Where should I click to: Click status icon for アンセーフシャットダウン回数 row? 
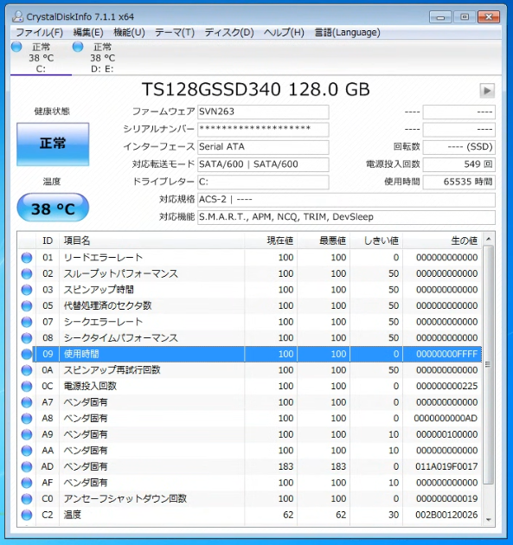click(27, 499)
